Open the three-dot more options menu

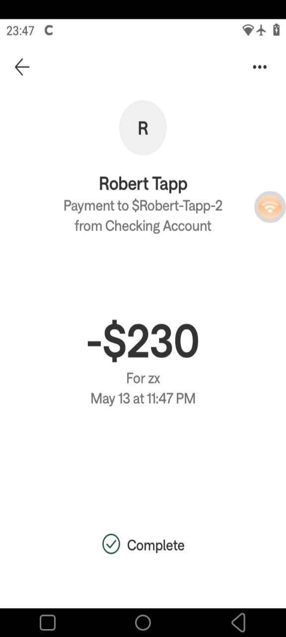259,67
